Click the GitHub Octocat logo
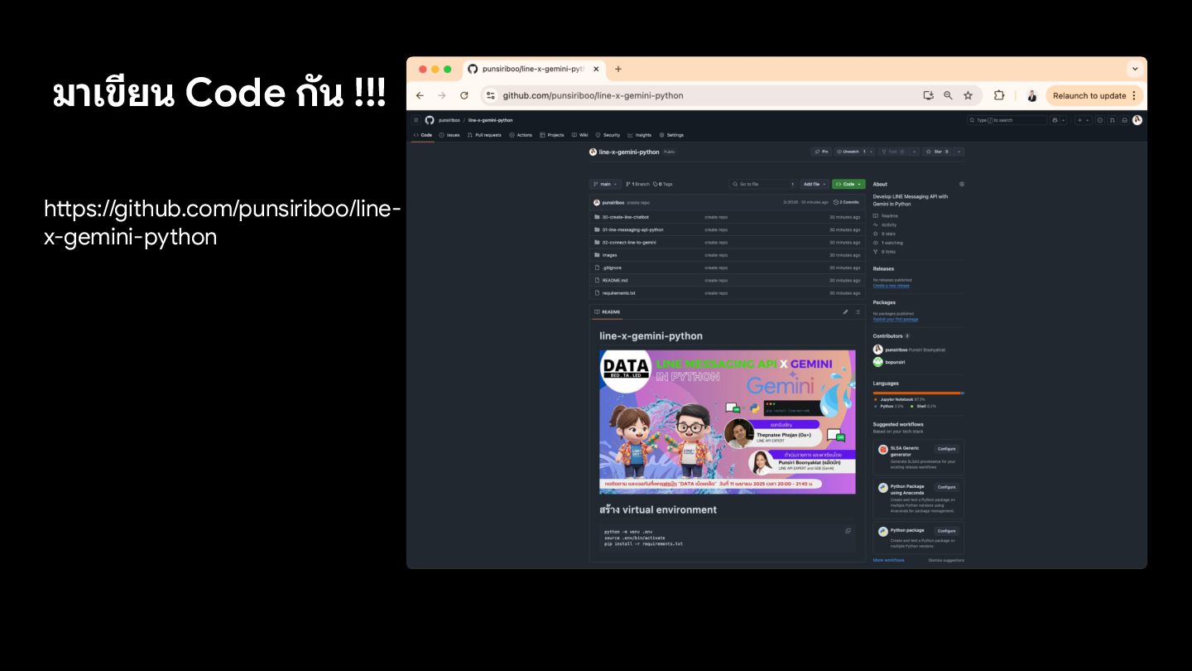Viewport: 1192px width, 671px height. [430, 120]
